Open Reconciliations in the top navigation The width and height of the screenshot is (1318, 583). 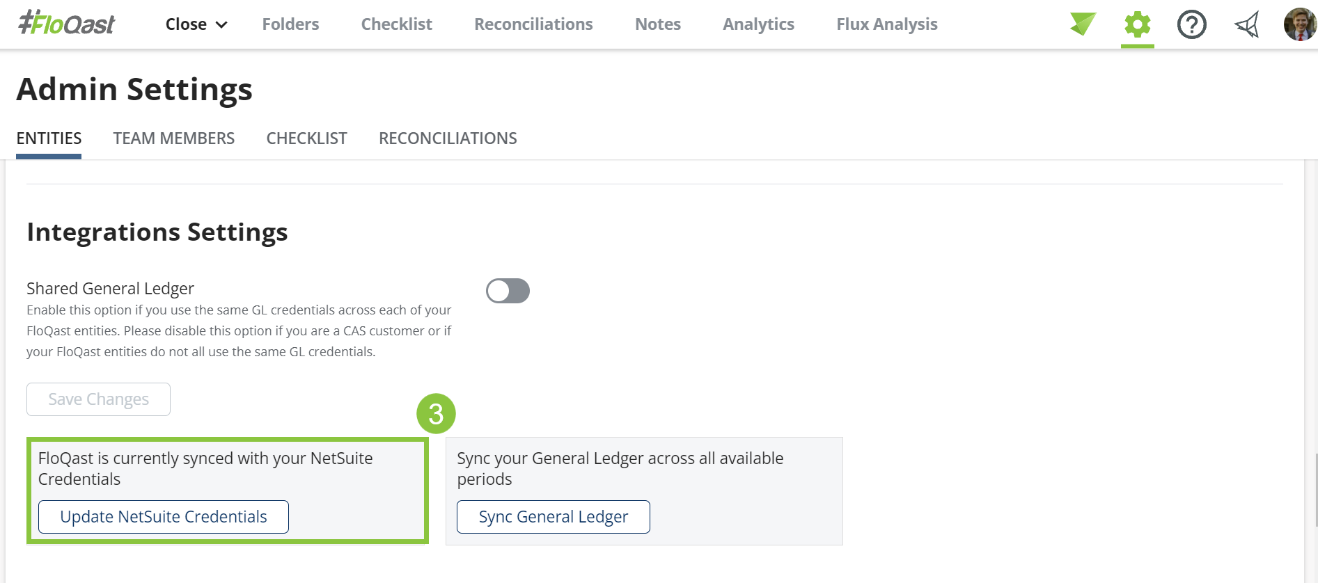click(x=533, y=24)
